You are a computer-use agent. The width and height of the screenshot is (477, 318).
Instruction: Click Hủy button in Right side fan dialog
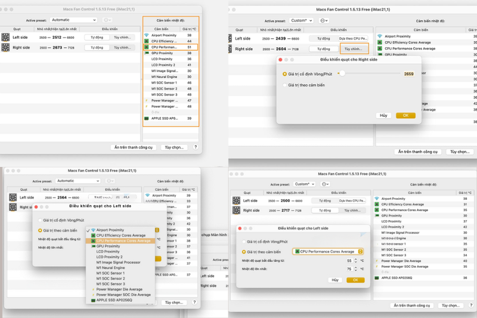click(x=383, y=116)
